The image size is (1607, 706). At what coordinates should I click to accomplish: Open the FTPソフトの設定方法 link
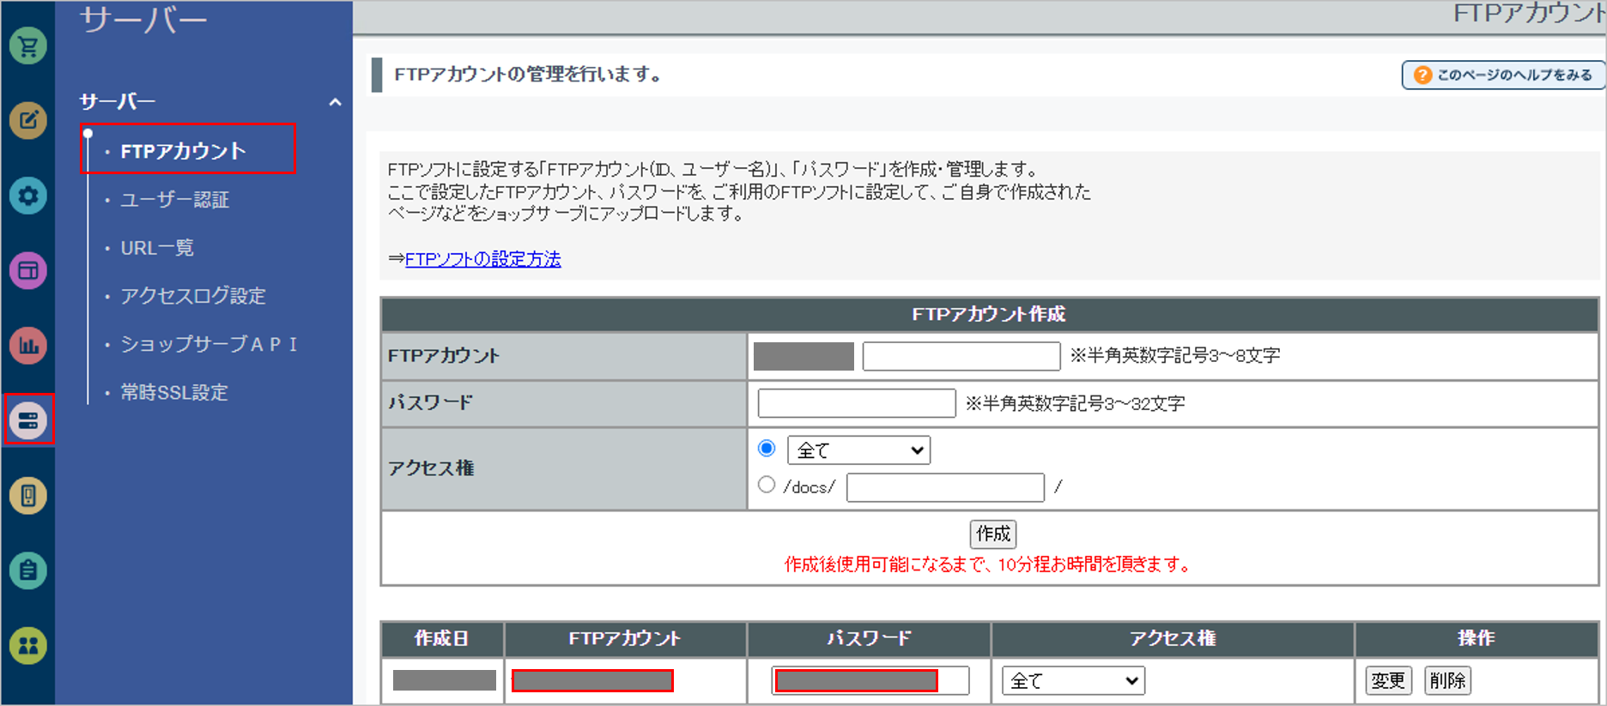482,259
